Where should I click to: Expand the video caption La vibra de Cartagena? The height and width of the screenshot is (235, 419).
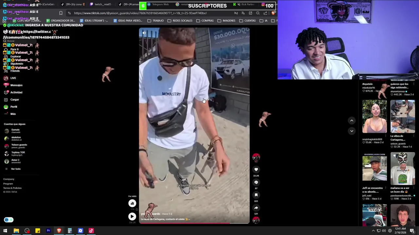[x=165, y=219]
